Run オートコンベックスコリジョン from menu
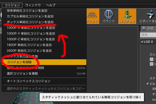The height and width of the screenshot is (104, 156). [x=44, y=81]
